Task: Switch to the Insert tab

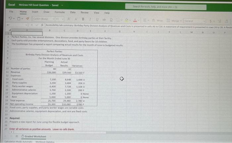Action: point(35,12)
